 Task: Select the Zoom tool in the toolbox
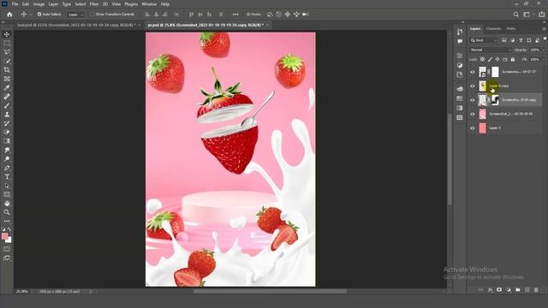(x=7, y=212)
